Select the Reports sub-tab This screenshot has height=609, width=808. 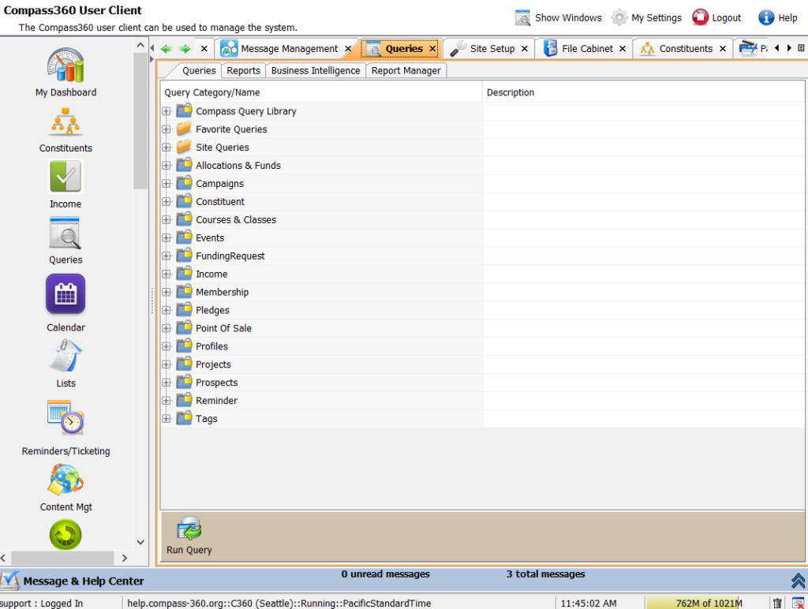point(243,70)
